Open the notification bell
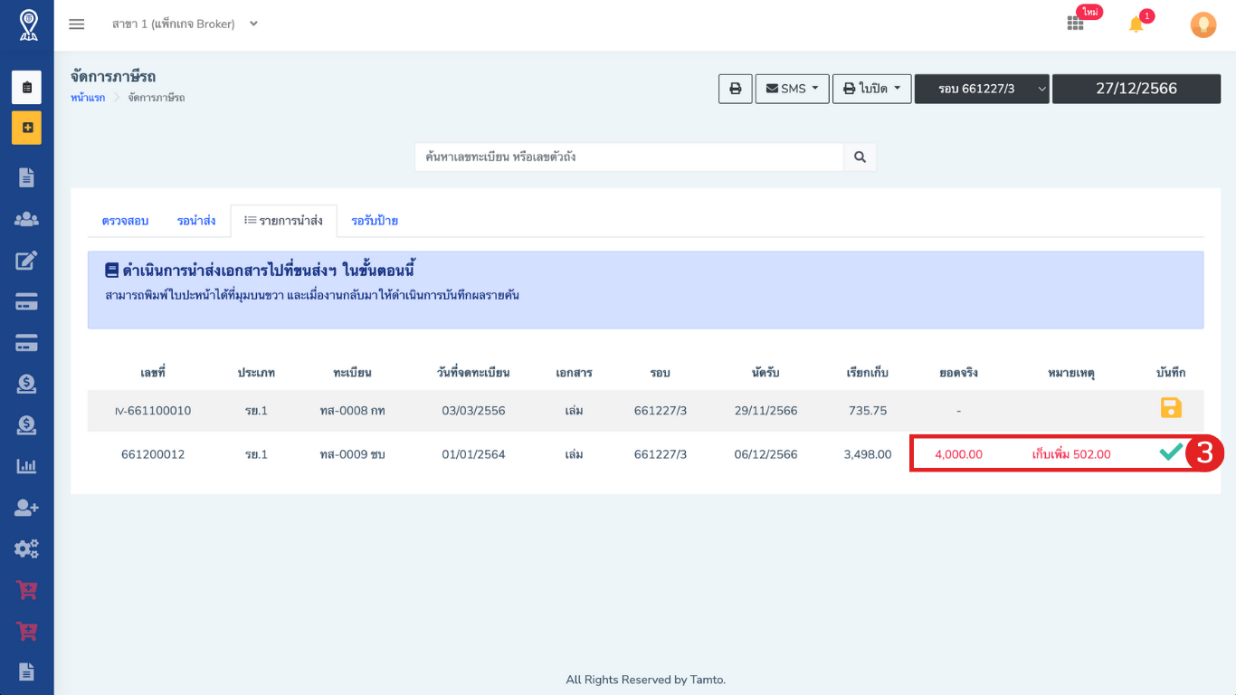Viewport: 1236px width, 695px height. pyautogui.click(x=1136, y=24)
